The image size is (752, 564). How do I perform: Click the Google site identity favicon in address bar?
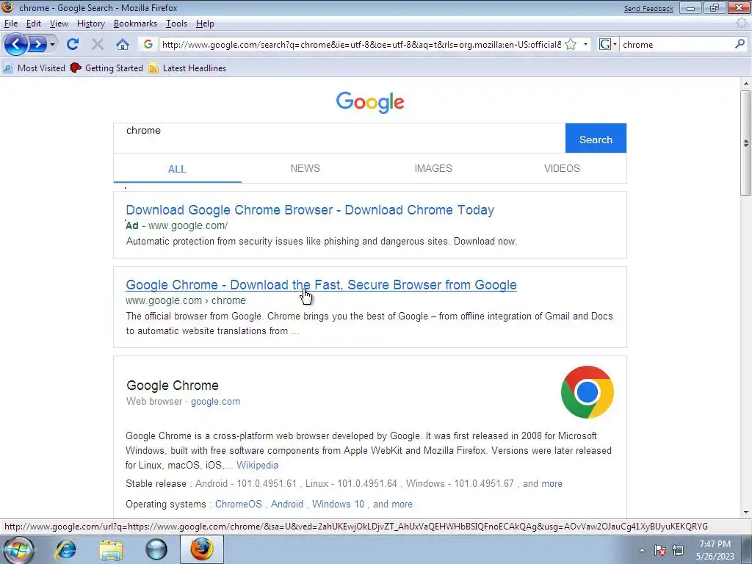(x=148, y=45)
